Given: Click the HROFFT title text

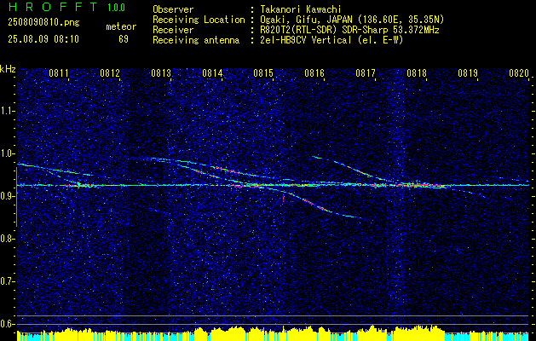Looking at the screenshot, I should (x=53, y=7).
